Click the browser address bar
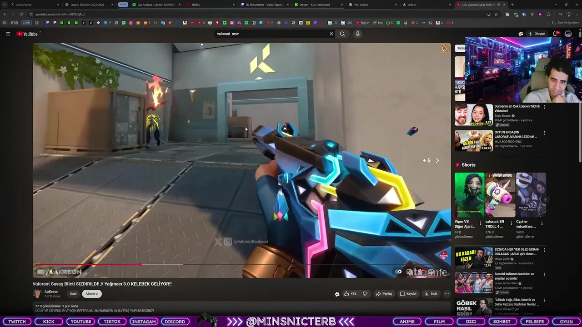Viewport: 582px width, 327px height. [255, 14]
